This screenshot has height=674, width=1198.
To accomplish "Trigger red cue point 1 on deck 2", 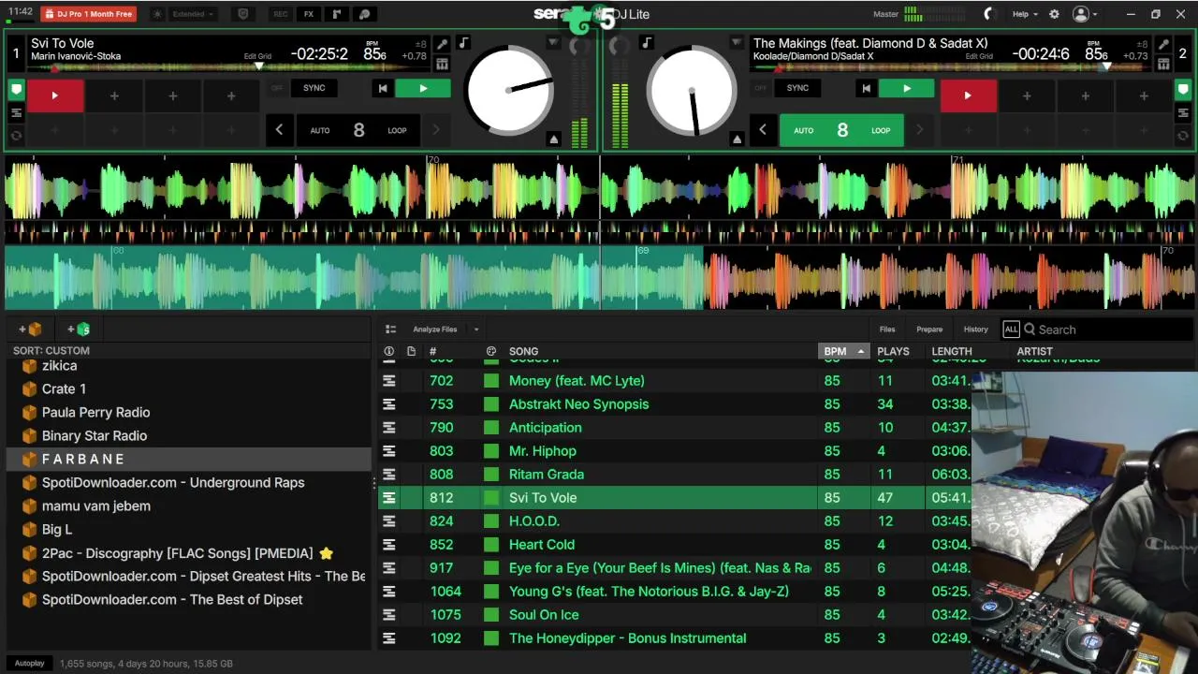I will click(x=968, y=95).
